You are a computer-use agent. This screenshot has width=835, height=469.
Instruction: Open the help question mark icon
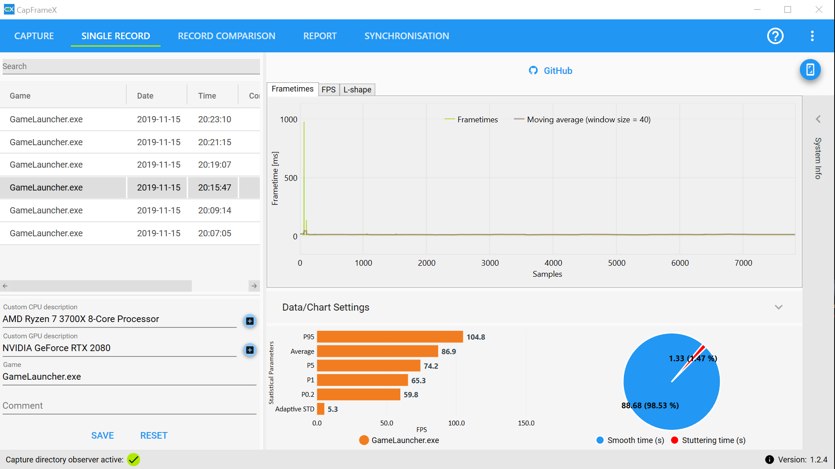pyautogui.click(x=775, y=36)
